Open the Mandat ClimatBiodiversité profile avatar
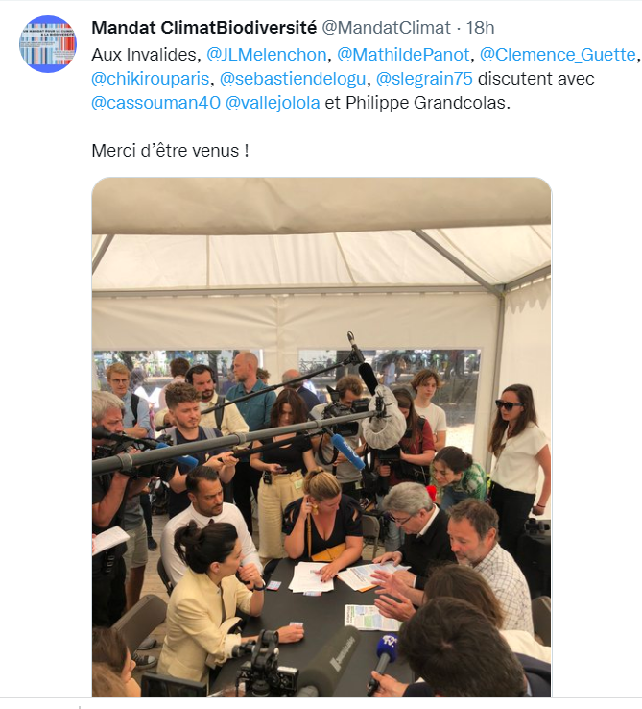Viewport: 642px width, 709px height. pos(48,44)
